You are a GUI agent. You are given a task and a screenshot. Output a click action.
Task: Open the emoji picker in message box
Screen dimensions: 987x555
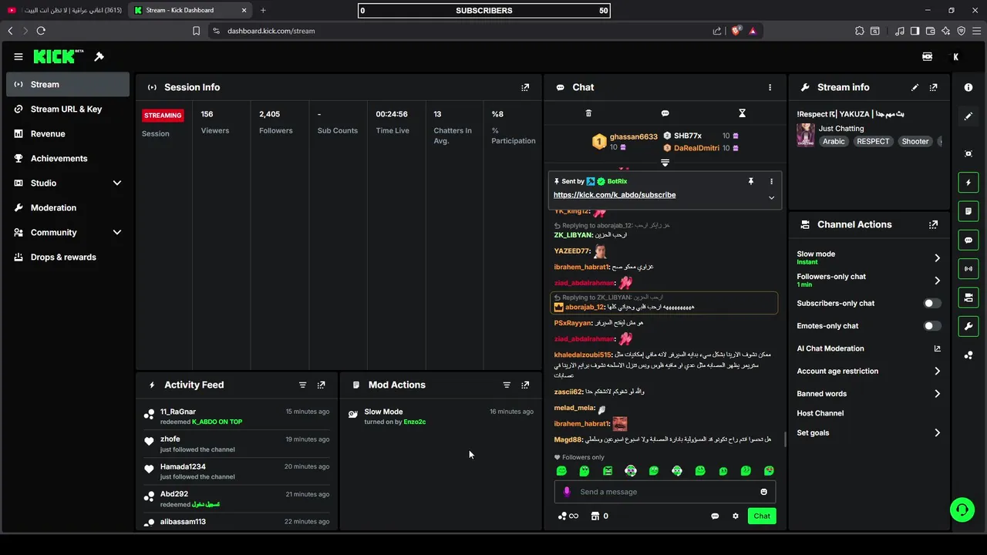point(764,492)
